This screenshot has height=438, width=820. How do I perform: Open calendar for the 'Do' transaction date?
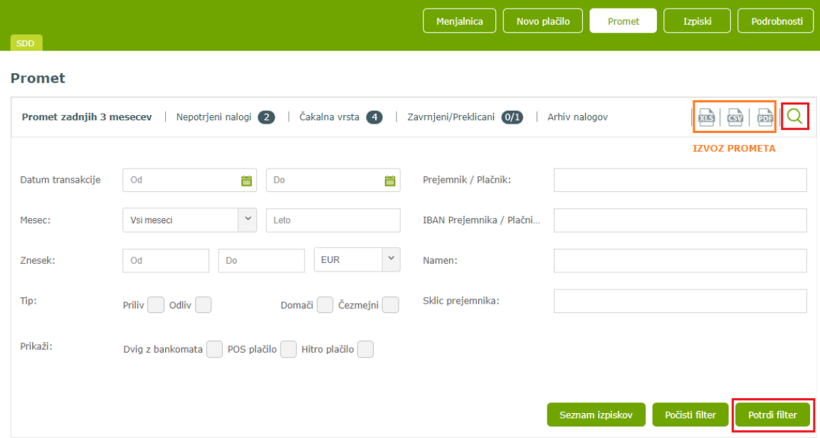[389, 181]
